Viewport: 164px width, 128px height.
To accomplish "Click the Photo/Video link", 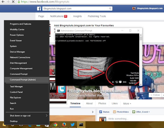I will pos(122,112).
